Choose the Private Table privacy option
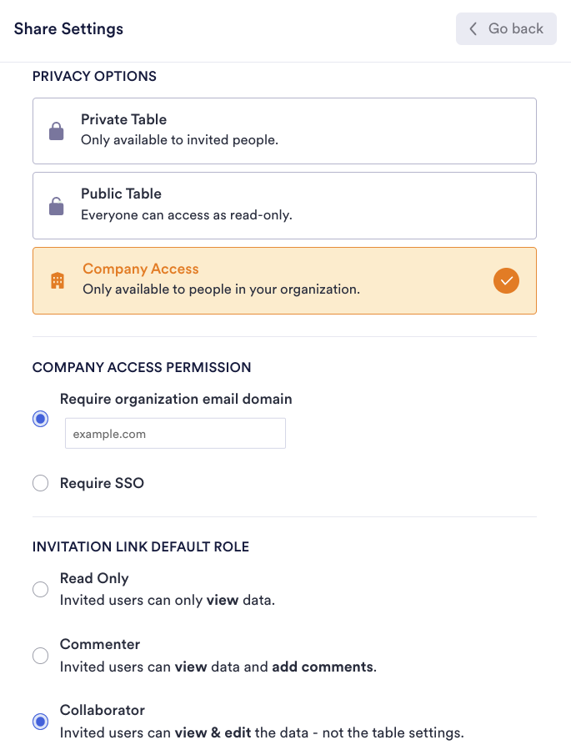 click(x=284, y=131)
